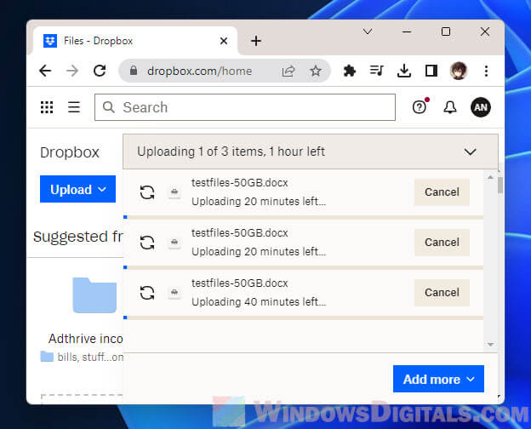Image resolution: width=531 pixels, height=429 pixels.
Task: Click the bills, stuff...on path link
Action: 90,357
